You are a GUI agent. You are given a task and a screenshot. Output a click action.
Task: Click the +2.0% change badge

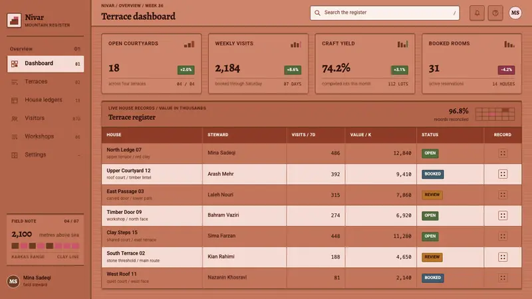pos(186,70)
